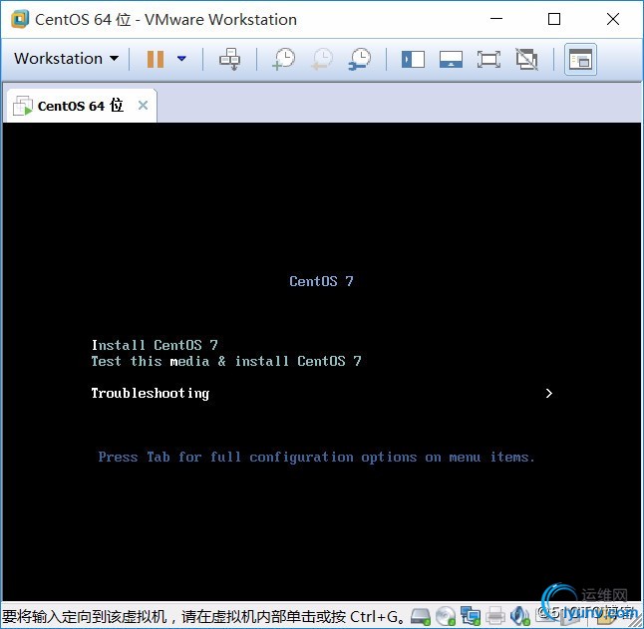
Task: Open the snapshot manager
Action: [x=359, y=59]
